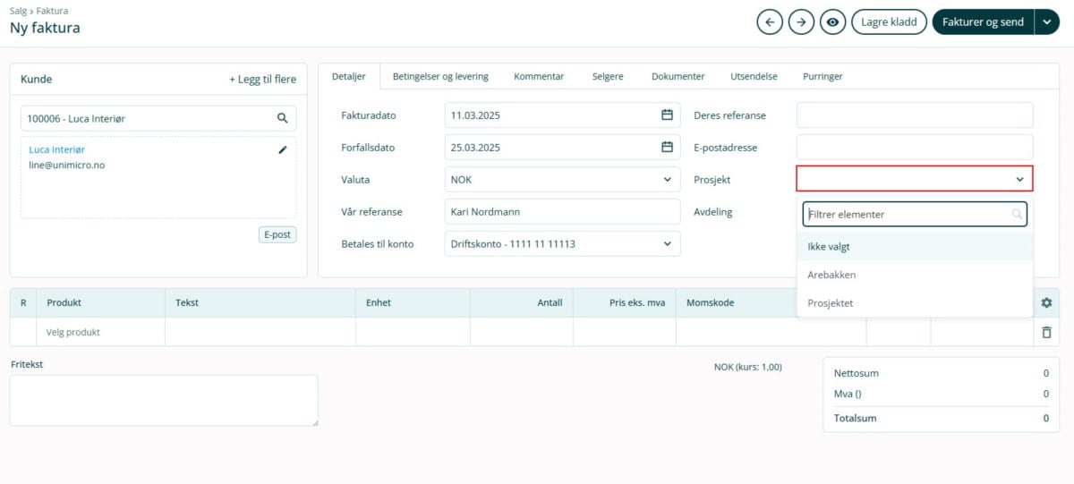This screenshot has width=1074, height=484.
Task: Open the Fakturadato calendar picker
Action: [667, 115]
